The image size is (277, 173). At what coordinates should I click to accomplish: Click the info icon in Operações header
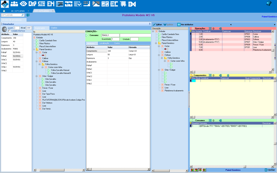tap(213, 28)
